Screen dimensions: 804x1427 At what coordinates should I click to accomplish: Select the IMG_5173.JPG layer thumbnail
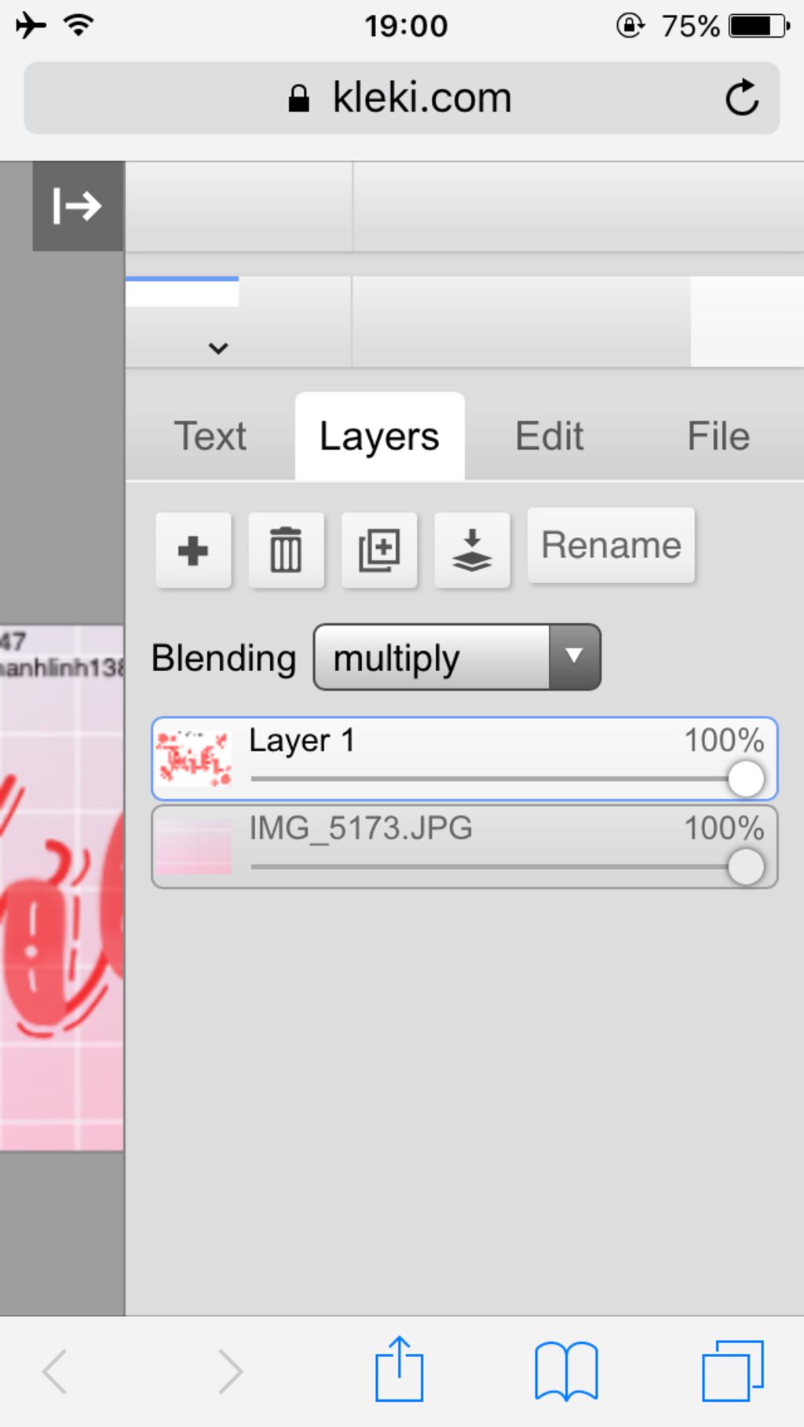tap(193, 847)
